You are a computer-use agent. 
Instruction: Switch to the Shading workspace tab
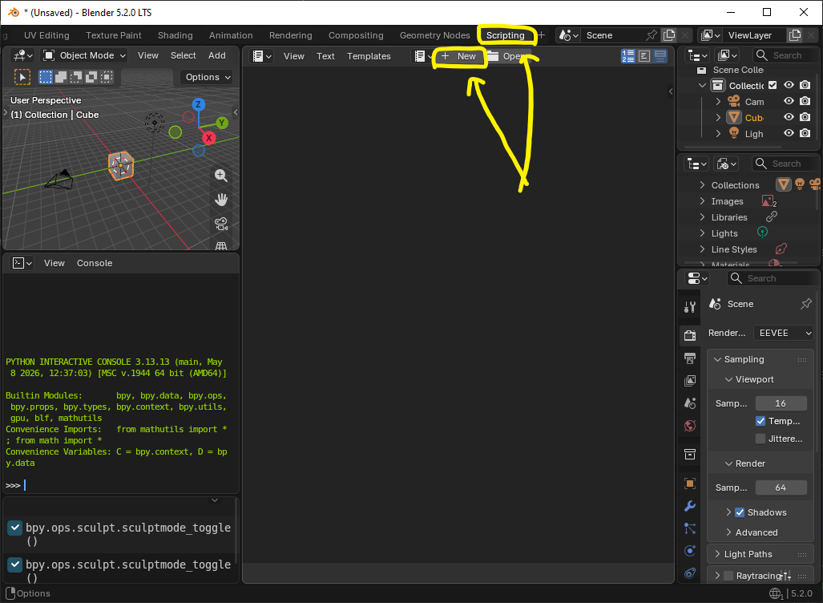point(175,35)
